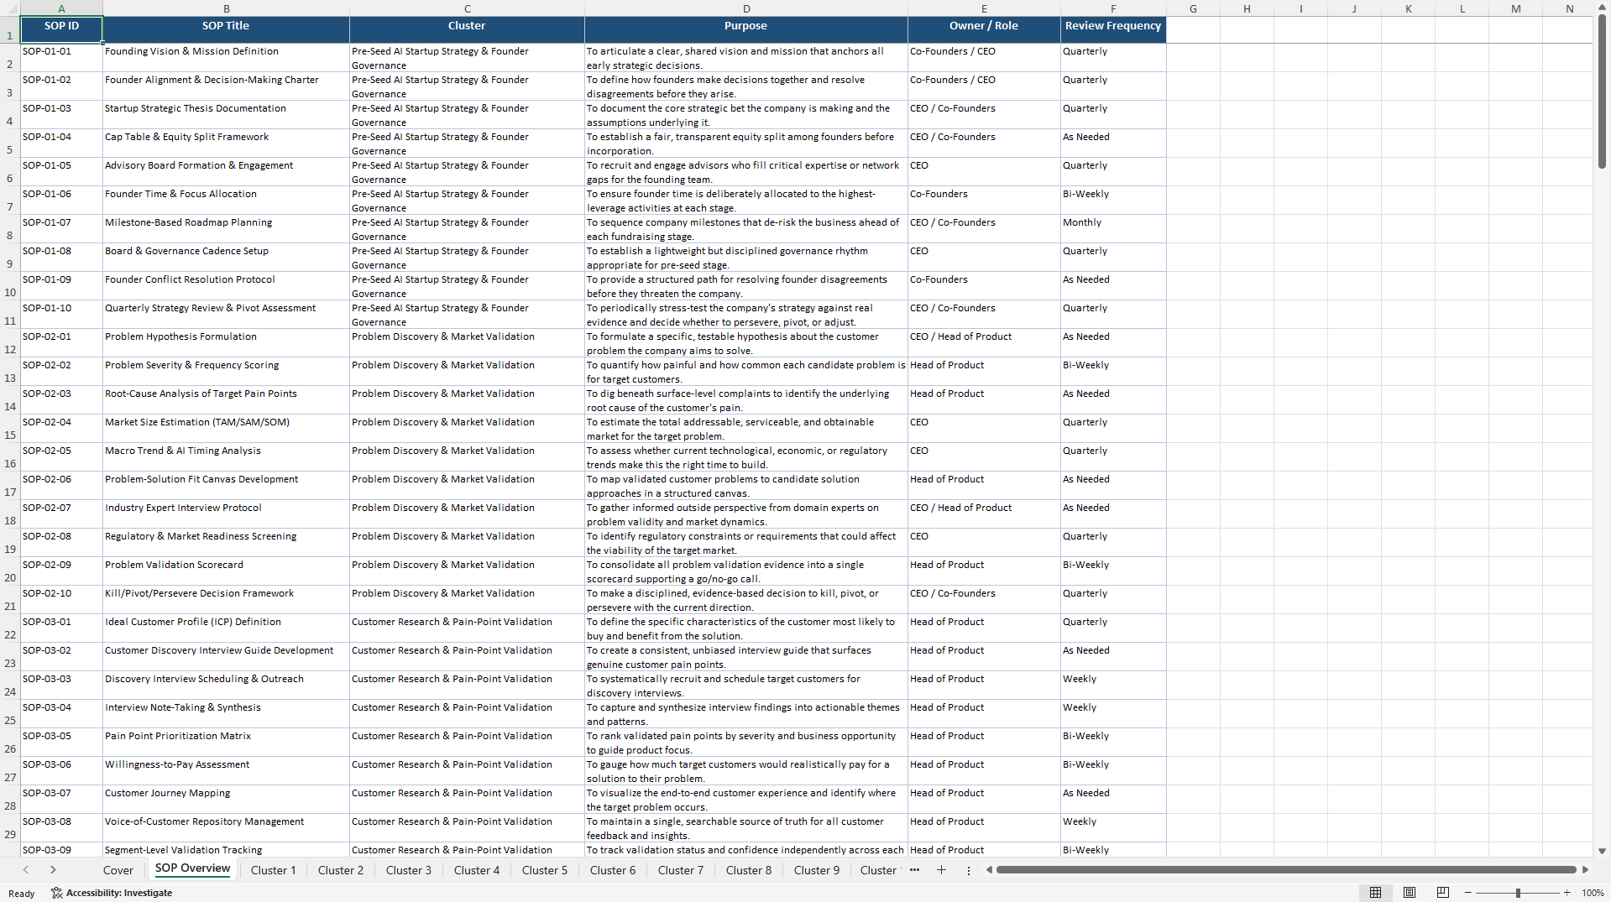Screen dimensions: 1611x902
Task: Select column G header
Action: click(1193, 8)
